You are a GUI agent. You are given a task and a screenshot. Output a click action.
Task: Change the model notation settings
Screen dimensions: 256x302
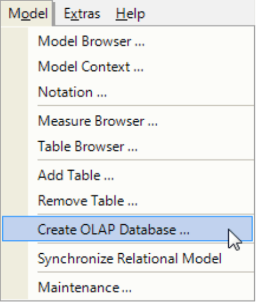pyautogui.click(x=128, y=92)
